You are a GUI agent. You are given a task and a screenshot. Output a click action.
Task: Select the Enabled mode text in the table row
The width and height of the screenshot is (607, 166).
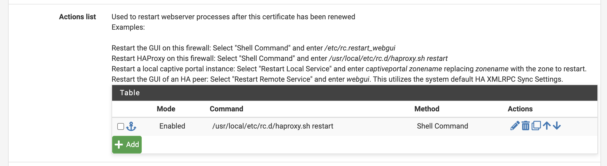click(x=171, y=126)
